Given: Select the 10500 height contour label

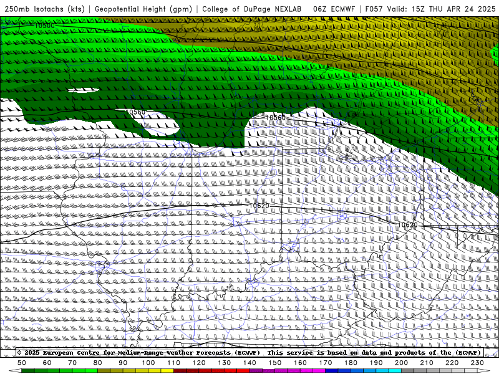Looking at the screenshot, I should [x=45, y=26].
